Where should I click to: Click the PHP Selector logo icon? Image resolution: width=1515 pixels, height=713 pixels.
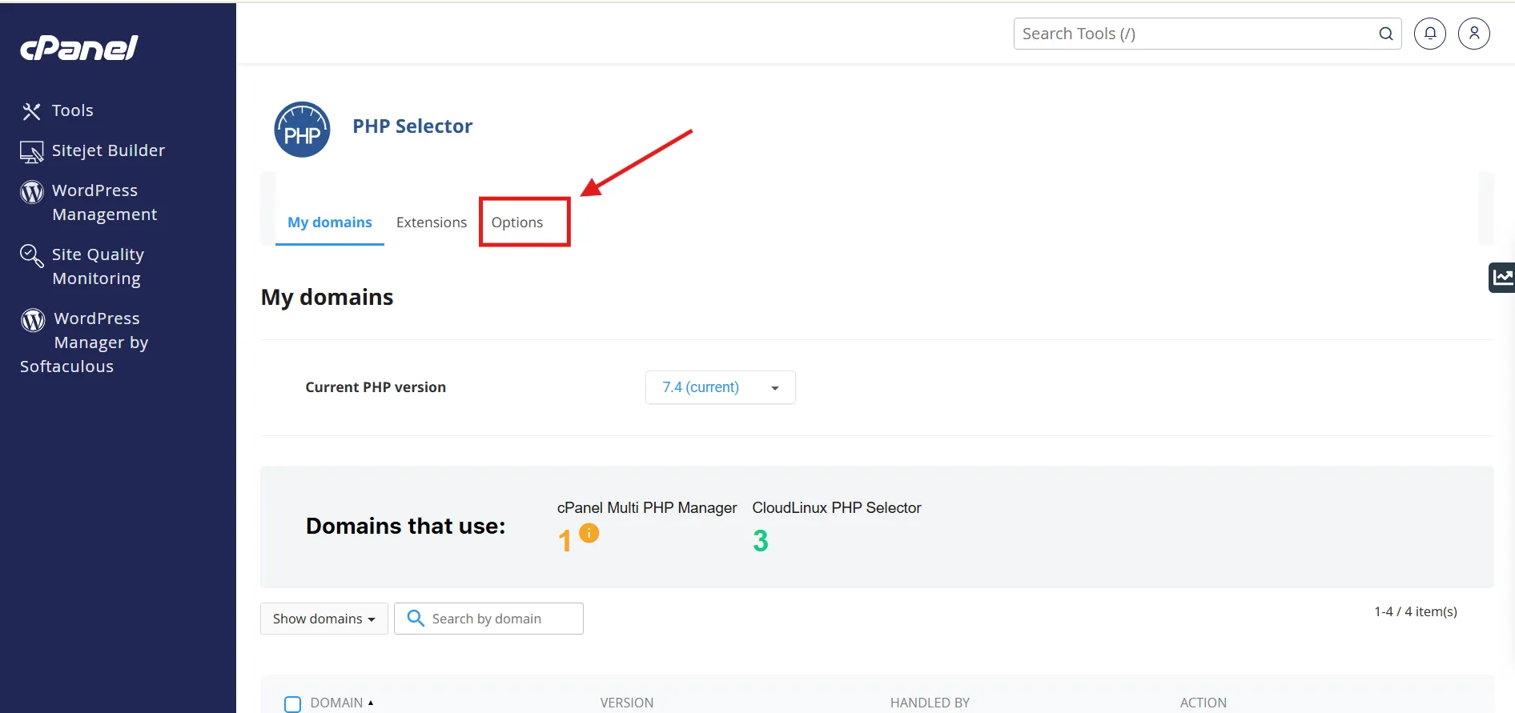tap(302, 130)
